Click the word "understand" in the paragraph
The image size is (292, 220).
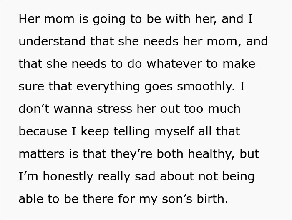tap(47, 42)
